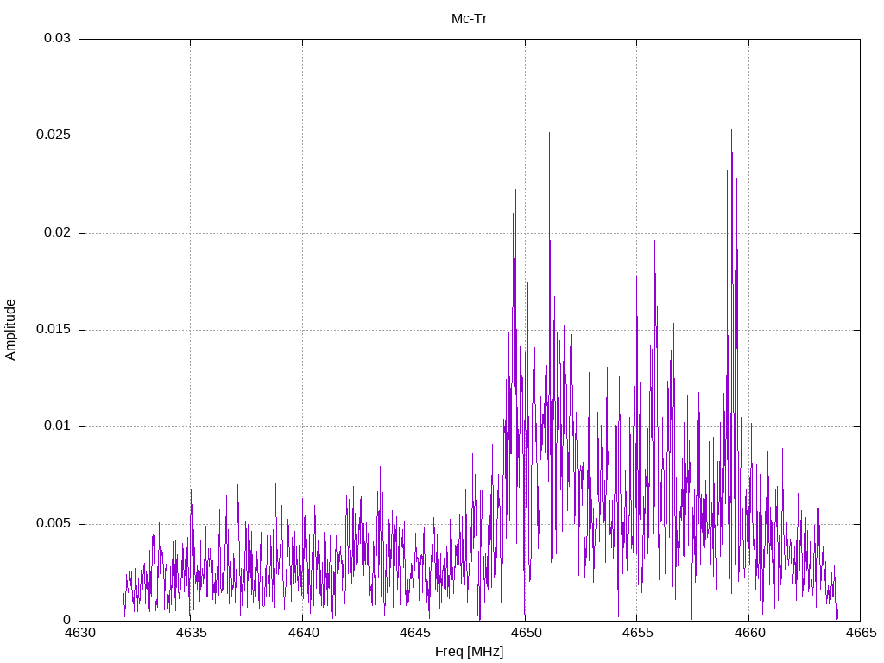Click the y-axis tick label 0.005
Image resolution: width=884 pixels, height=663 pixels.
[54, 523]
